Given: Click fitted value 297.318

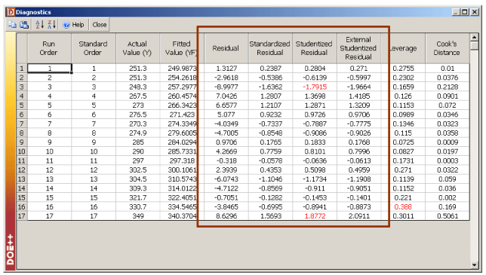Looking at the screenshot, I should click(182, 160).
